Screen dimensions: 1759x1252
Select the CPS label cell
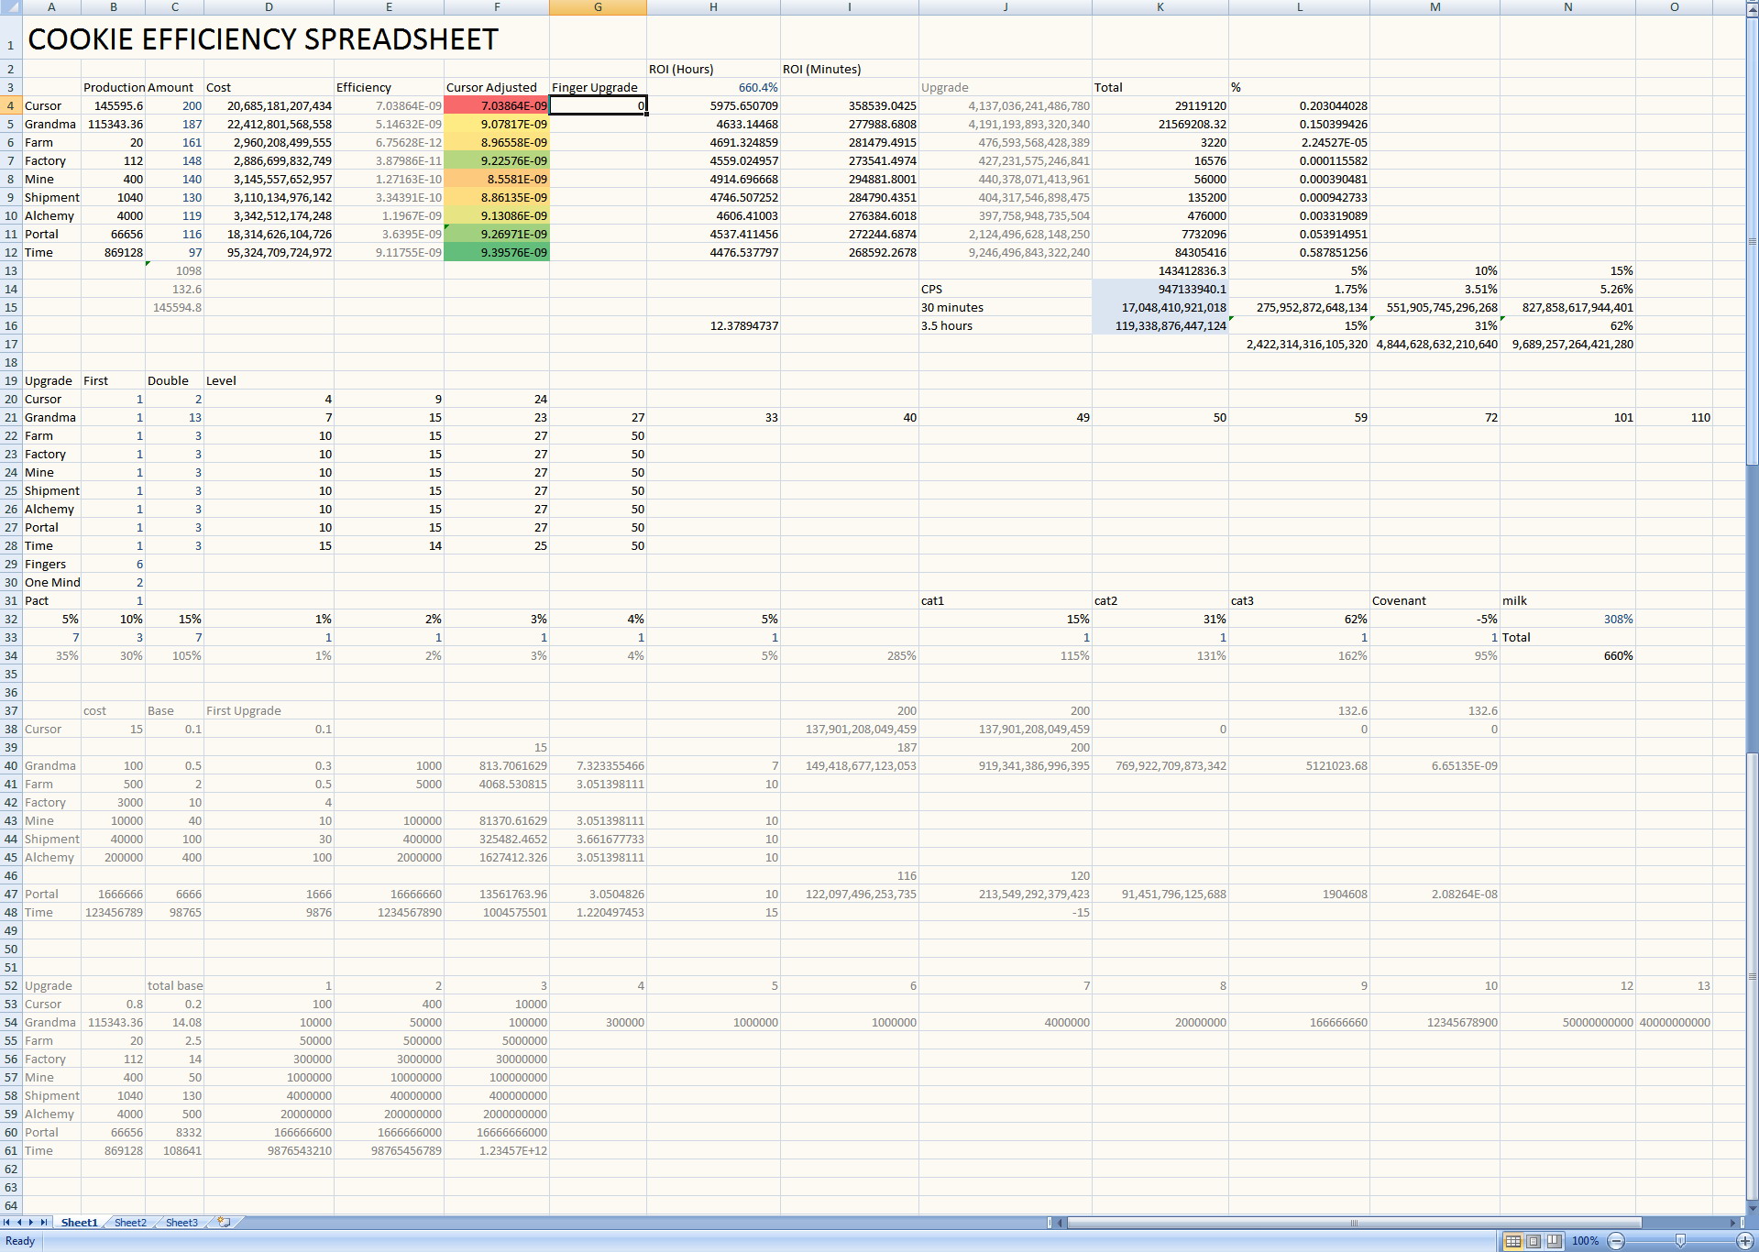[x=1006, y=289]
